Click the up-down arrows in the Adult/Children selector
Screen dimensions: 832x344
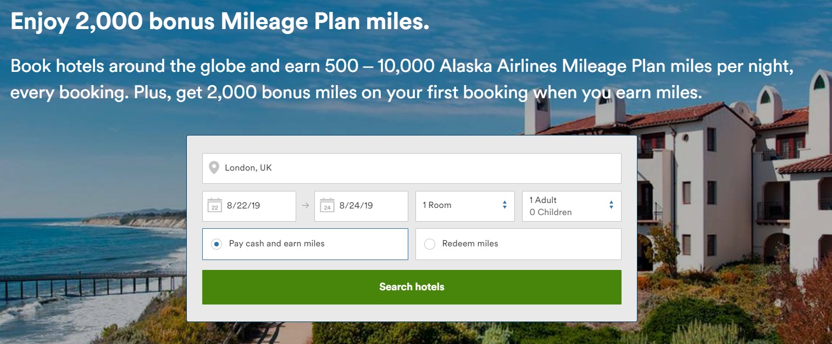[x=611, y=205]
